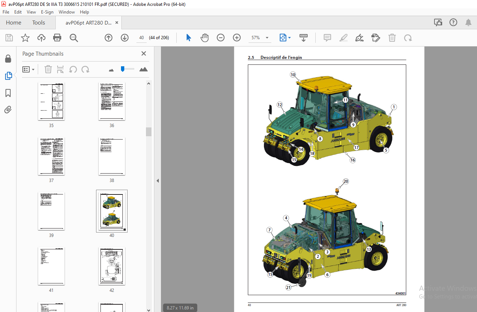Click thumbnails scrollbar down arrow
477x312 pixels.
[148, 309]
